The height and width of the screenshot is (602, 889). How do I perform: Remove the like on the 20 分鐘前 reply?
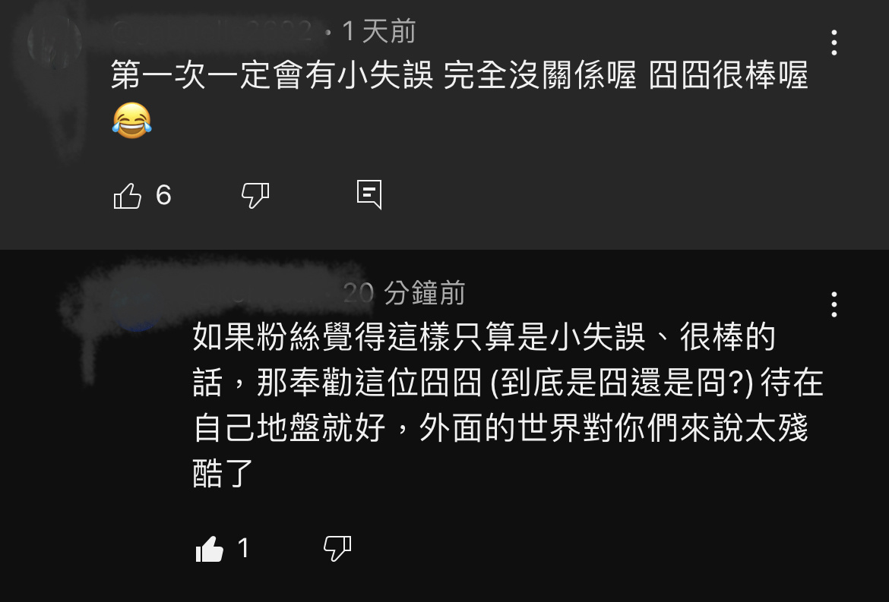tap(209, 549)
